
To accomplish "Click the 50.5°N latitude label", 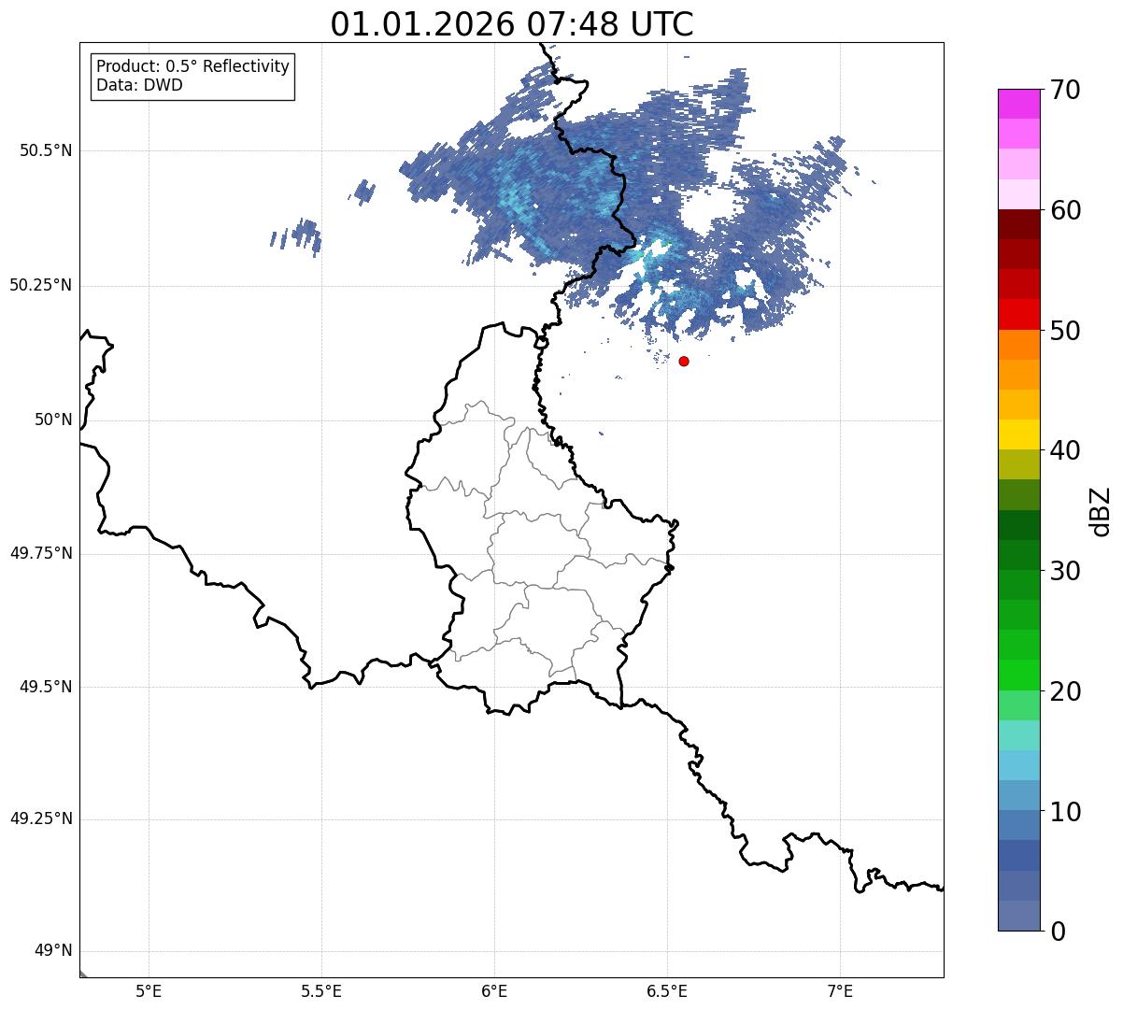I will point(46,150).
